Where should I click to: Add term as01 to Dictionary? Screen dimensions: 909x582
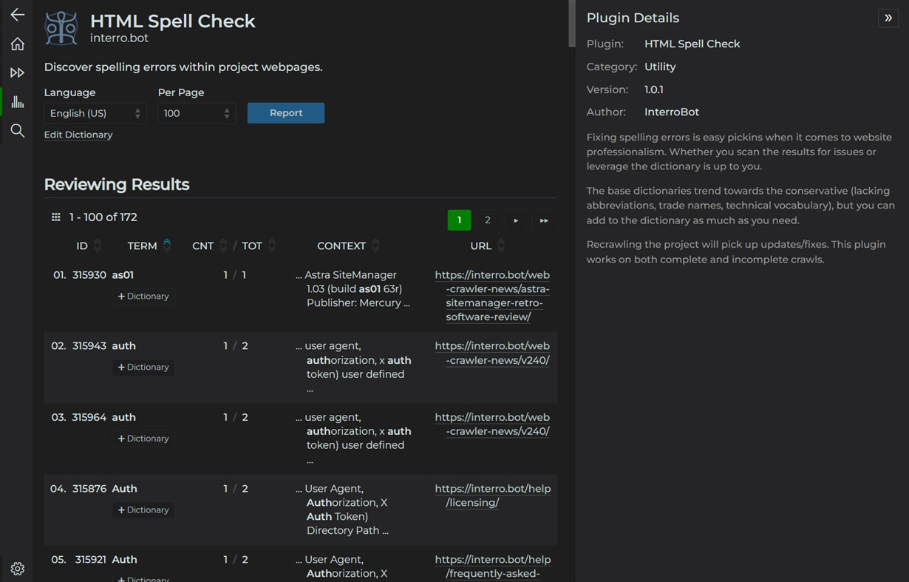click(x=143, y=296)
